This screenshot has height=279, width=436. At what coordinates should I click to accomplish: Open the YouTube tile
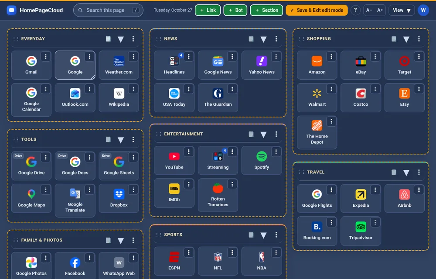click(x=174, y=161)
